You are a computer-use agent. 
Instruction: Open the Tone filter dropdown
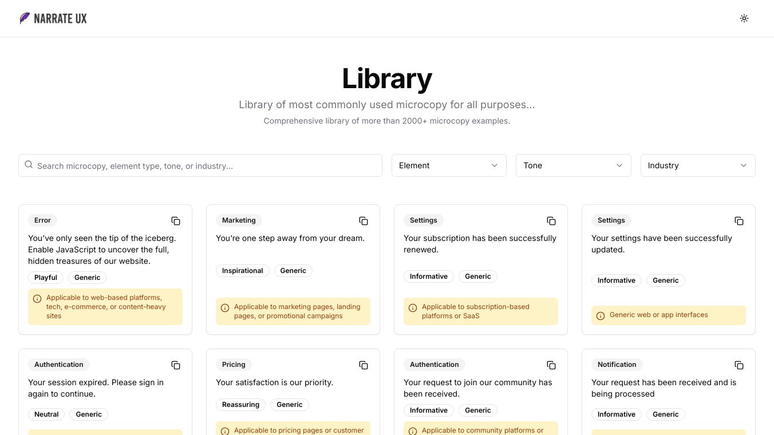tap(573, 165)
